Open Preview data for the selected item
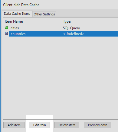The image size is (118, 132). coord(97,125)
